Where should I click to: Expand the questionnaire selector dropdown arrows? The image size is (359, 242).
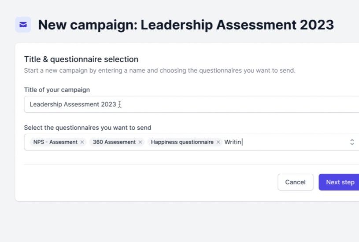click(352, 142)
